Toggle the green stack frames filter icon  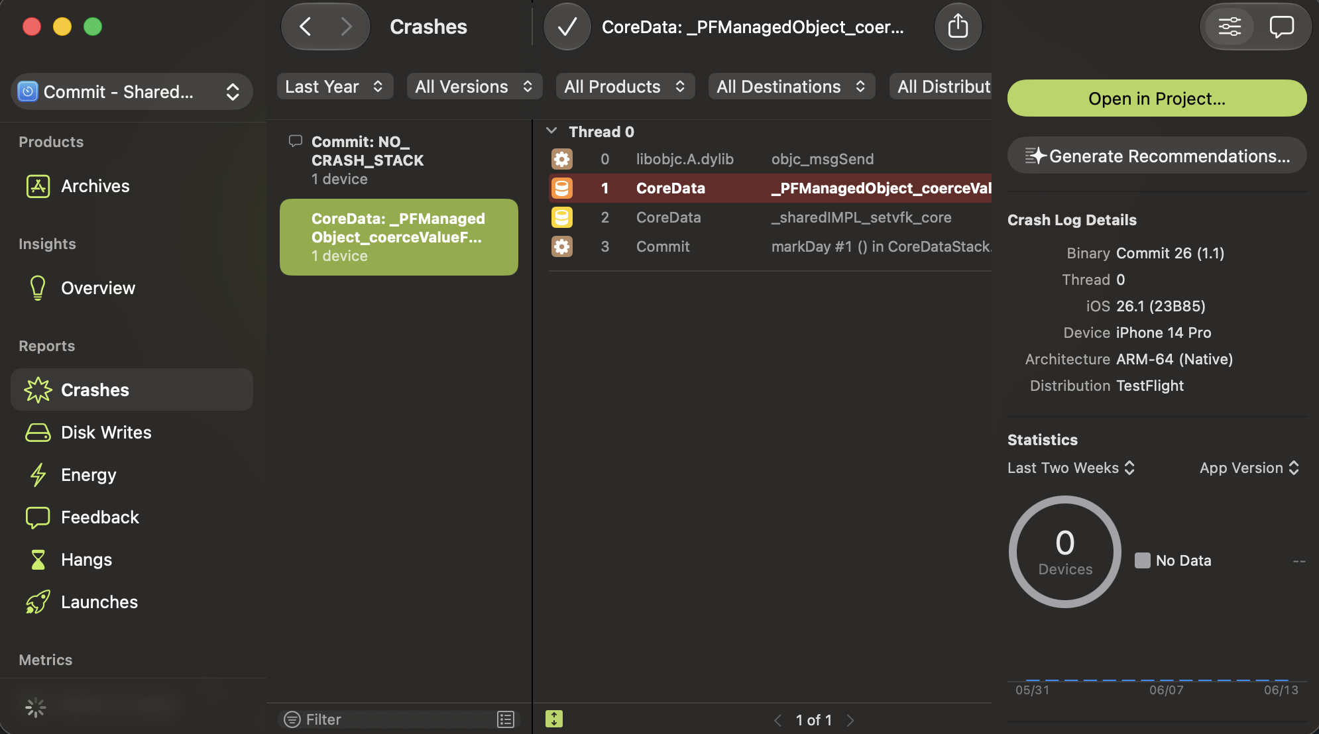pyautogui.click(x=554, y=719)
